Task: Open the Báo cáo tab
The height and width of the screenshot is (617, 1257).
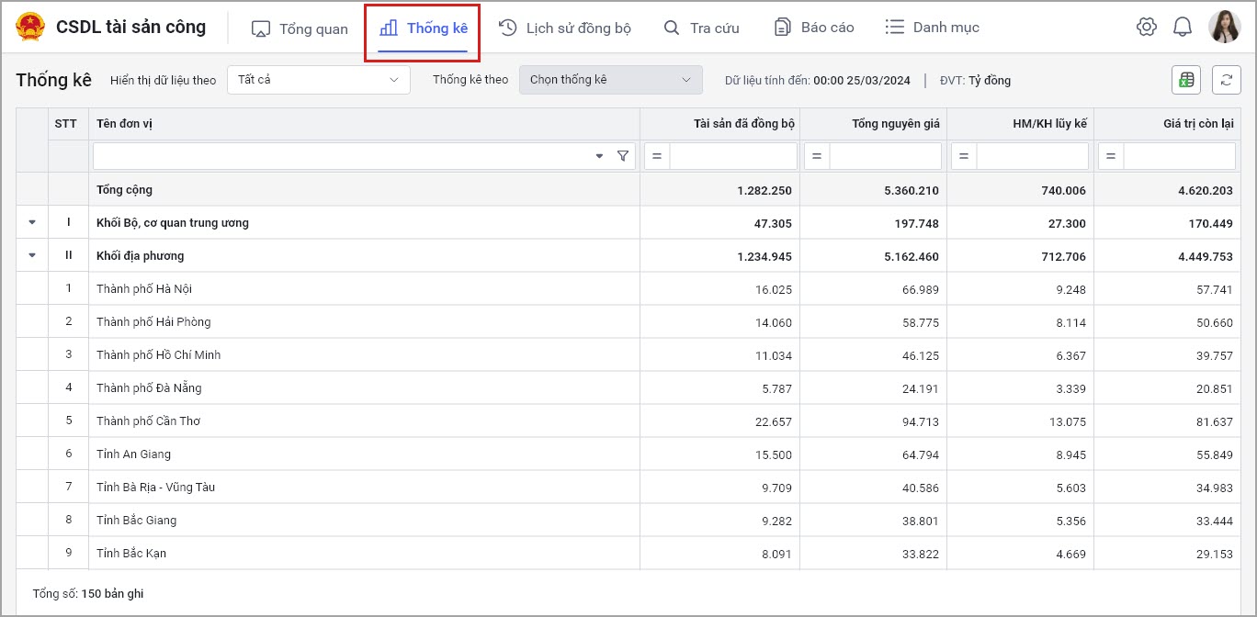Action: [x=813, y=28]
